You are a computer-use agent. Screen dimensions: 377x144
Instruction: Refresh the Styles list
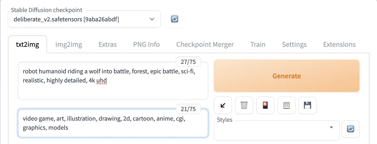coord(350,129)
